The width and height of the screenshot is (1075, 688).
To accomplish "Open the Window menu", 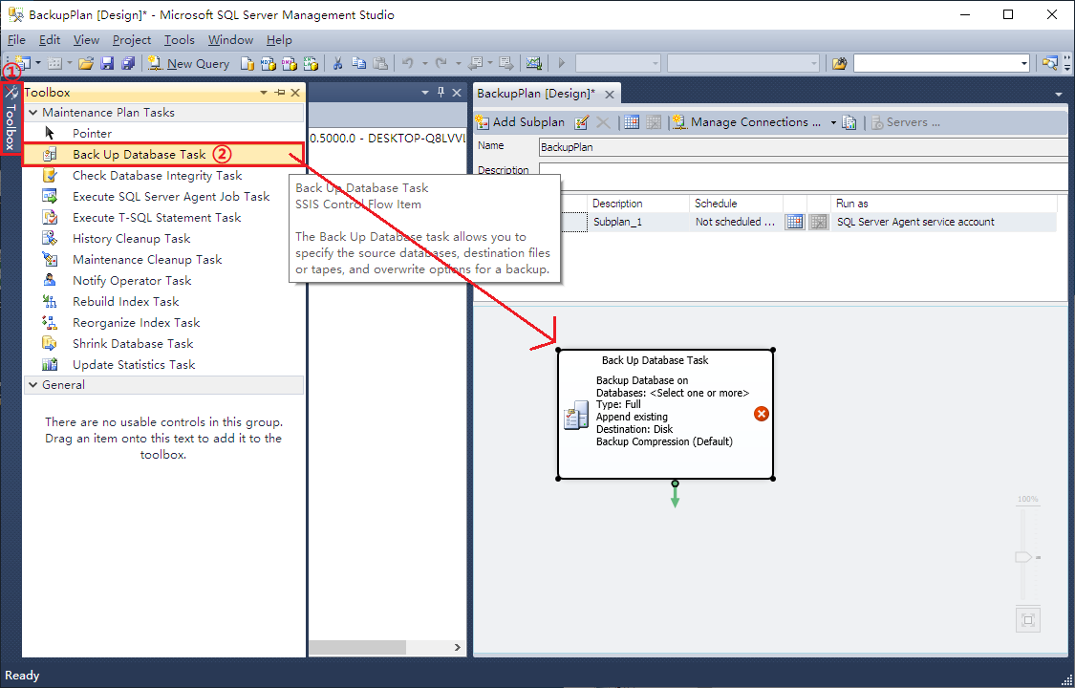I will [x=230, y=40].
